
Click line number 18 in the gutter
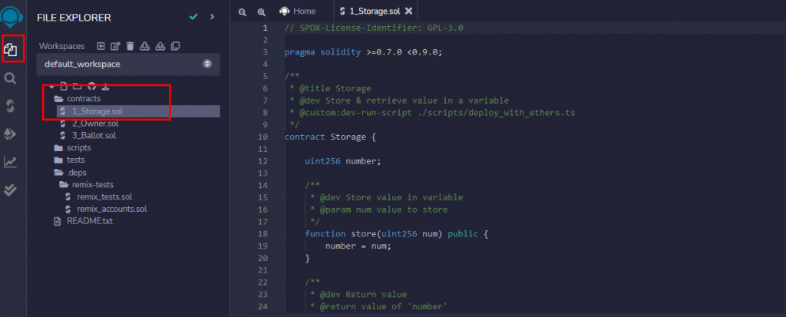coord(263,234)
